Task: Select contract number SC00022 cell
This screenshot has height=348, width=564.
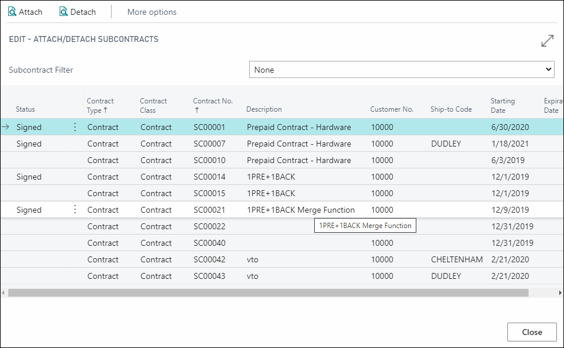Action: 209,226
